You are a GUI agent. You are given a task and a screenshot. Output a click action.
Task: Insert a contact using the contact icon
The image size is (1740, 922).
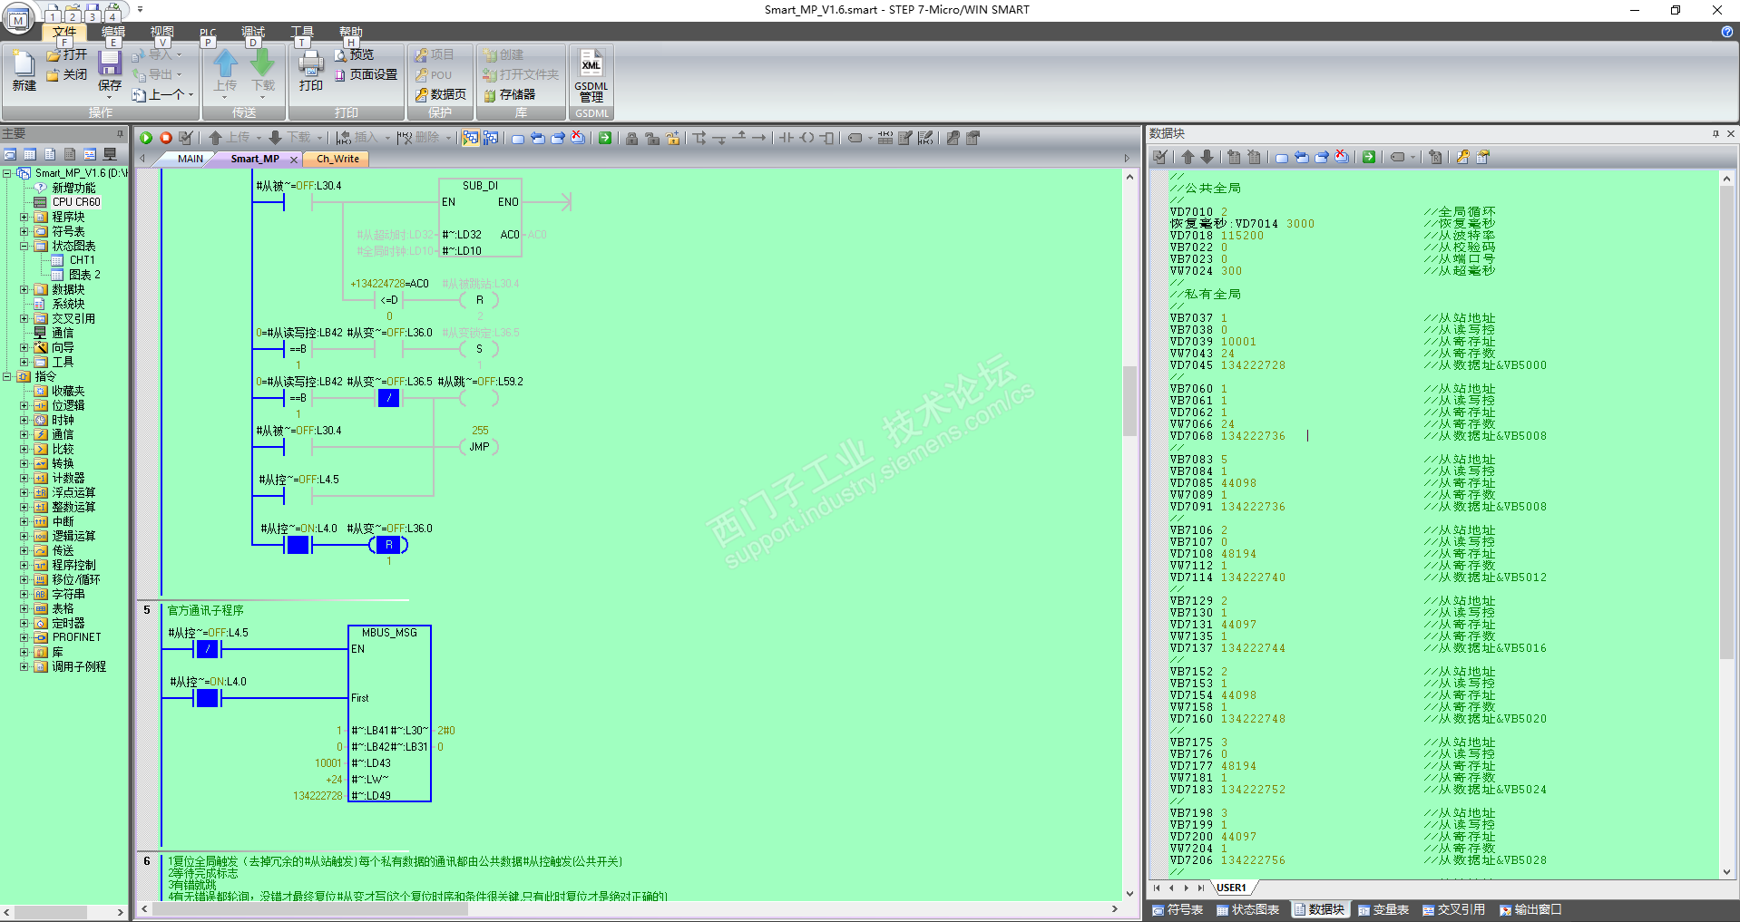coord(787,138)
